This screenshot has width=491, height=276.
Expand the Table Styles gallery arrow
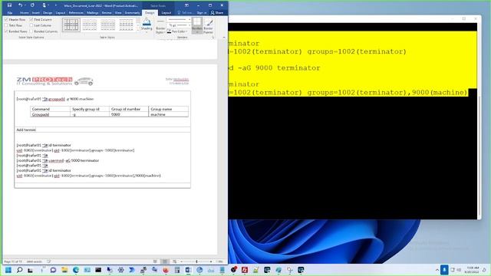(x=138, y=31)
